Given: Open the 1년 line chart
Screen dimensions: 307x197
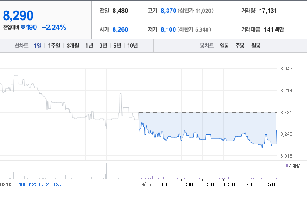Looking at the screenshot, I should (x=89, y=46).
